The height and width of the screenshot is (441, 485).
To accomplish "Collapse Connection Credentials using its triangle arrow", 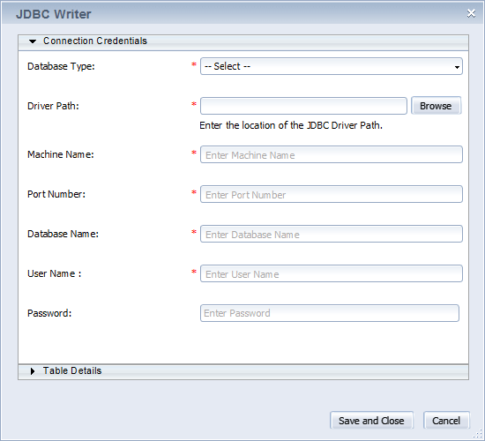I will tap(33, 41).
